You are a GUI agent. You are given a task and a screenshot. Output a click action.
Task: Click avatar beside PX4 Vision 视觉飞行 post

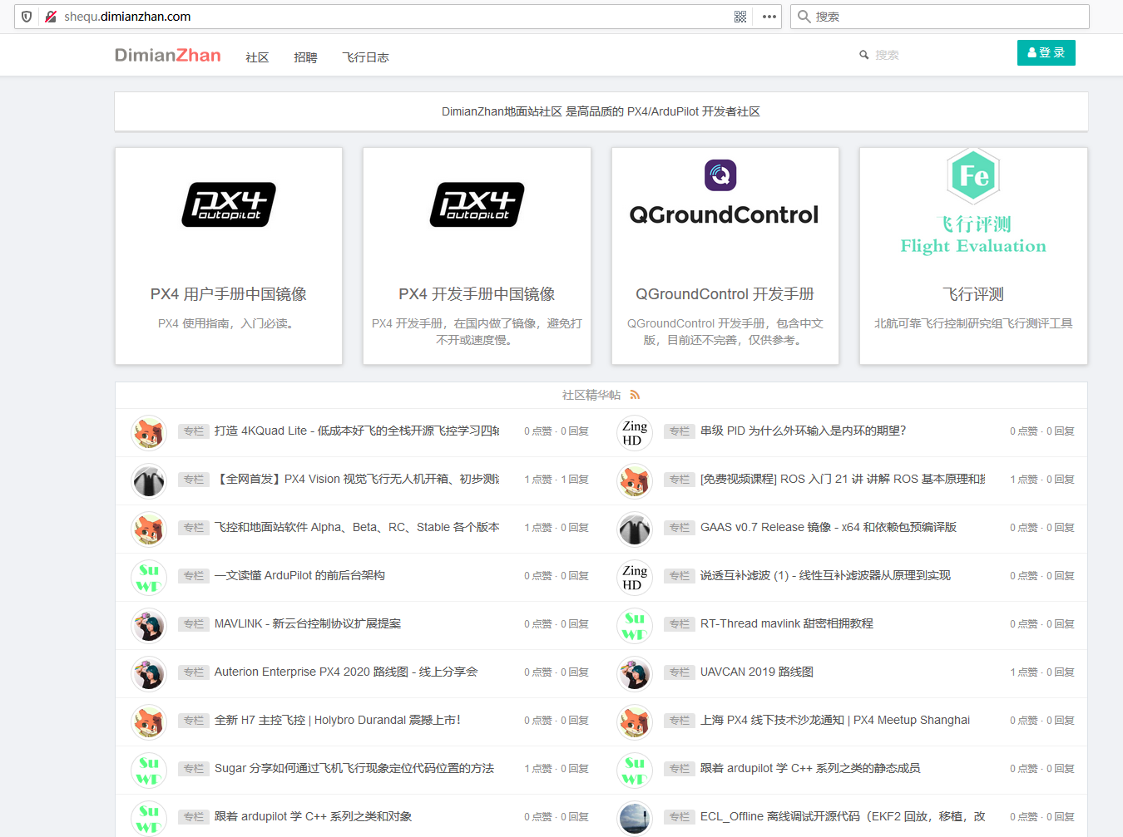pyautogui.click(x=149, y=481)
